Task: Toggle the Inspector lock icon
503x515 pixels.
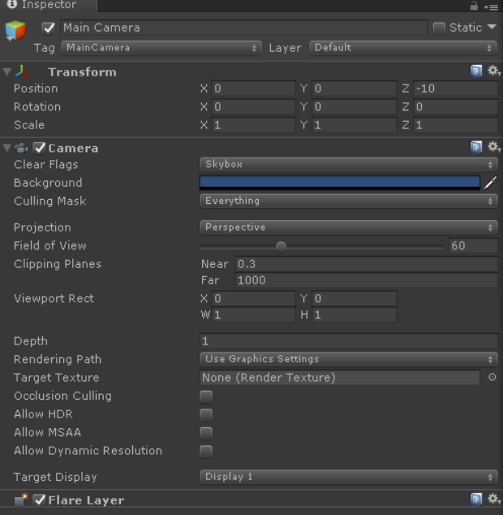Action: (x=474, y=6)
